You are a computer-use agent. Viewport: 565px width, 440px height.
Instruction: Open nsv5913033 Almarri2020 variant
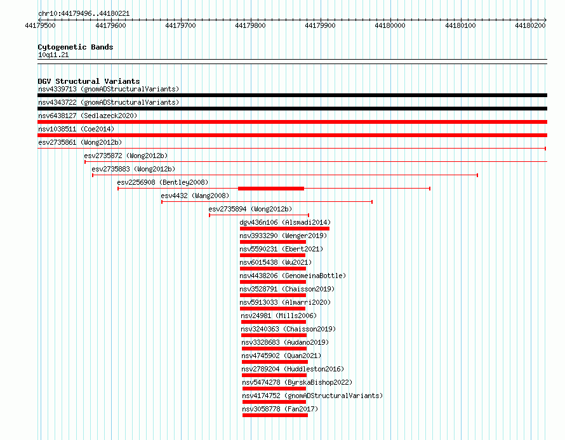(285, 302)
